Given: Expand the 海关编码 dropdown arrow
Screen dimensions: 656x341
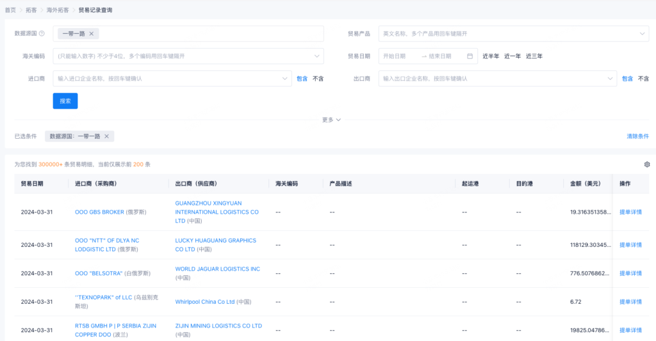Looking at the screenshot, I should pos(316,56).
